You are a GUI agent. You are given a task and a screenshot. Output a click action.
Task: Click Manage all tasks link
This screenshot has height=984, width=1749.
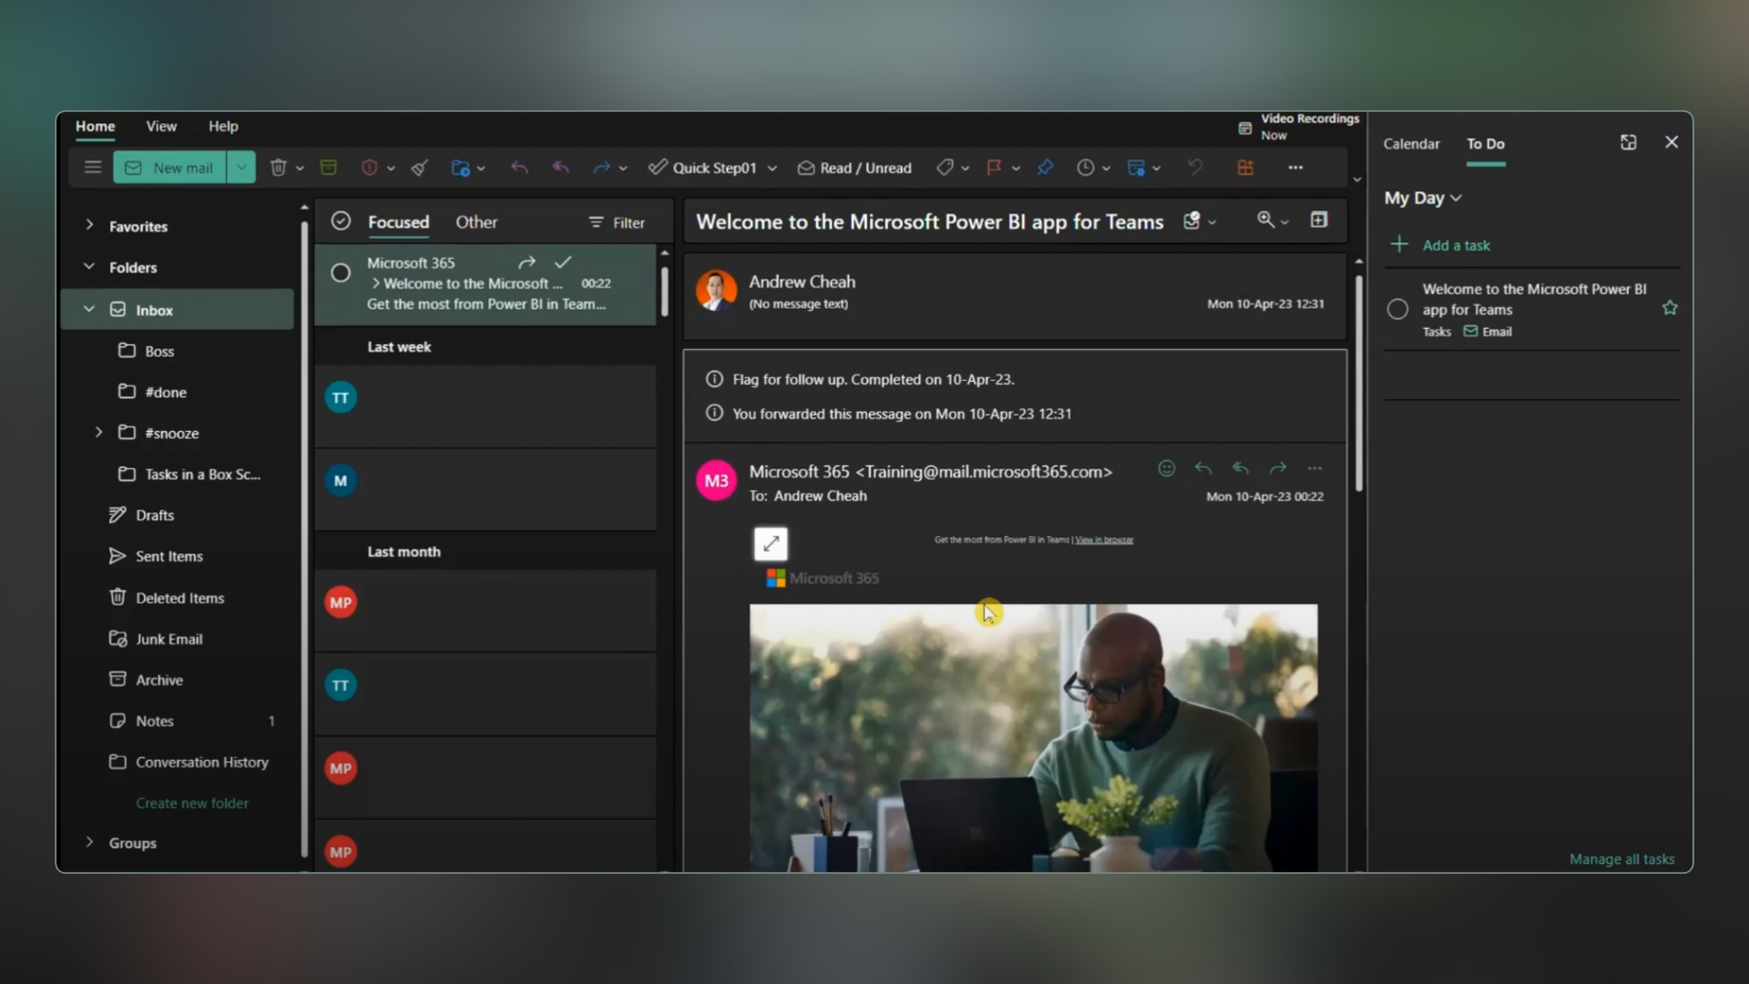[1621, 858]
